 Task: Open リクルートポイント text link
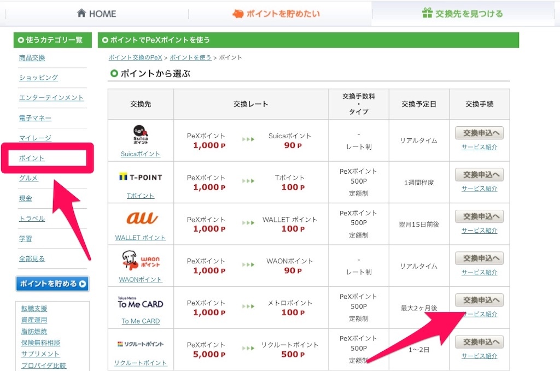pyautogui.click(x=141, y=363)
